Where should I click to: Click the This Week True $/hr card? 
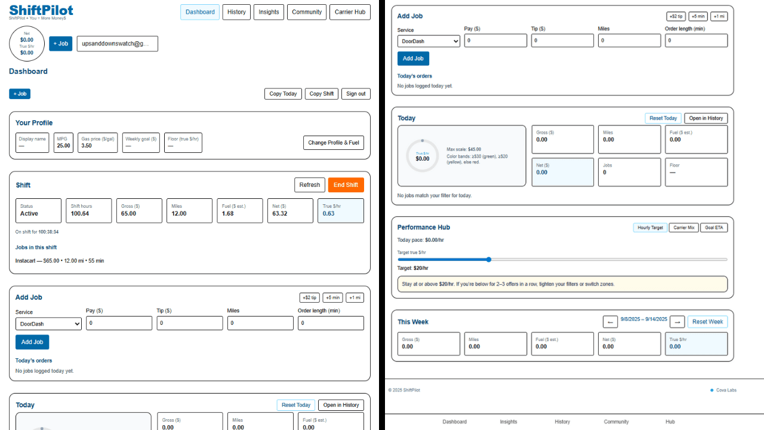[x=697, y=343]
